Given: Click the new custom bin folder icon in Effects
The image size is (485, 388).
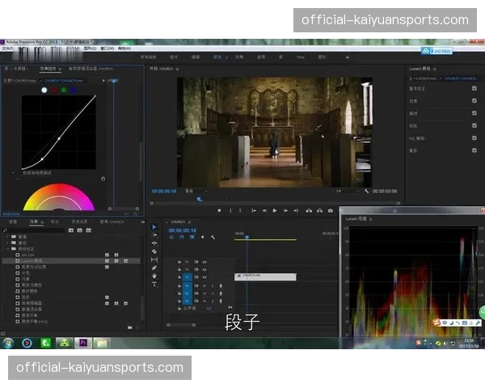Looking at the screenshot, I should pyautogui.click(x=129, y=327).
